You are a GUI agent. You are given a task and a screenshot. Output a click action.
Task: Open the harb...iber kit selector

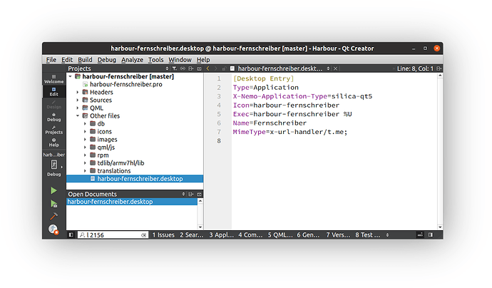[53, 165]
